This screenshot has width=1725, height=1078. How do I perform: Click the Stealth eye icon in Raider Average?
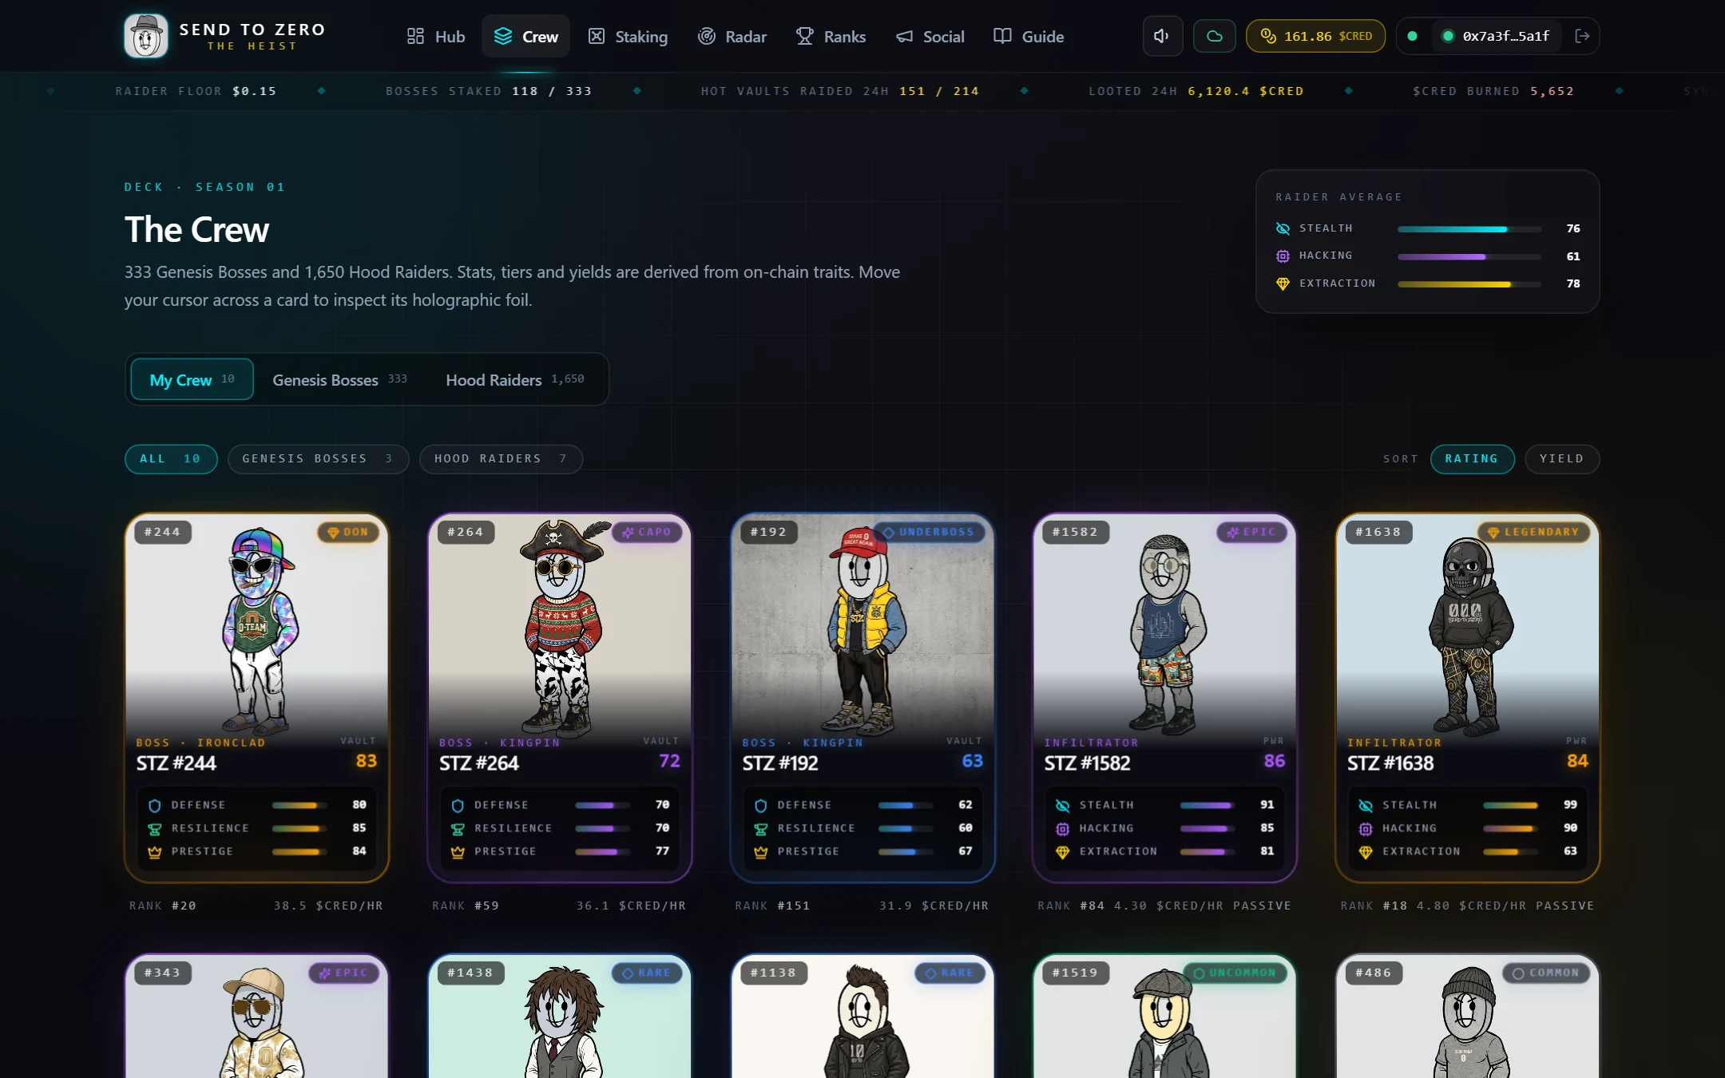[x=1283, y=228]
